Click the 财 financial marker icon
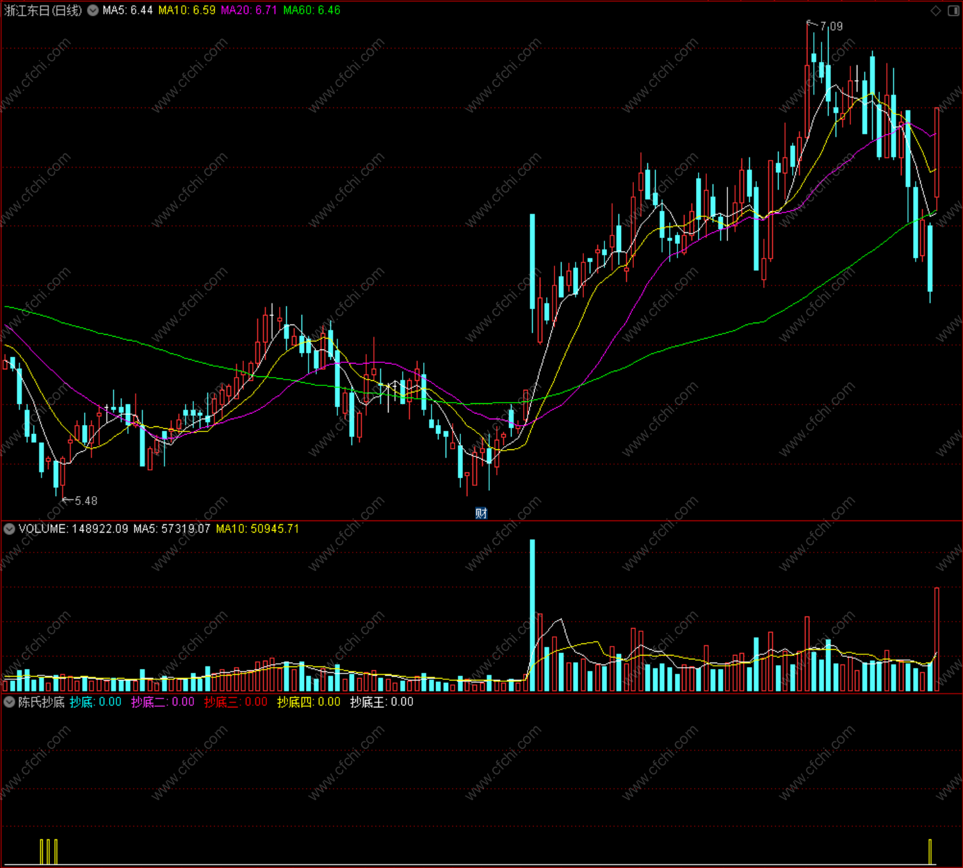Viewport: 963px width, 868px height. pyautogui.click(x=481, y=513)
